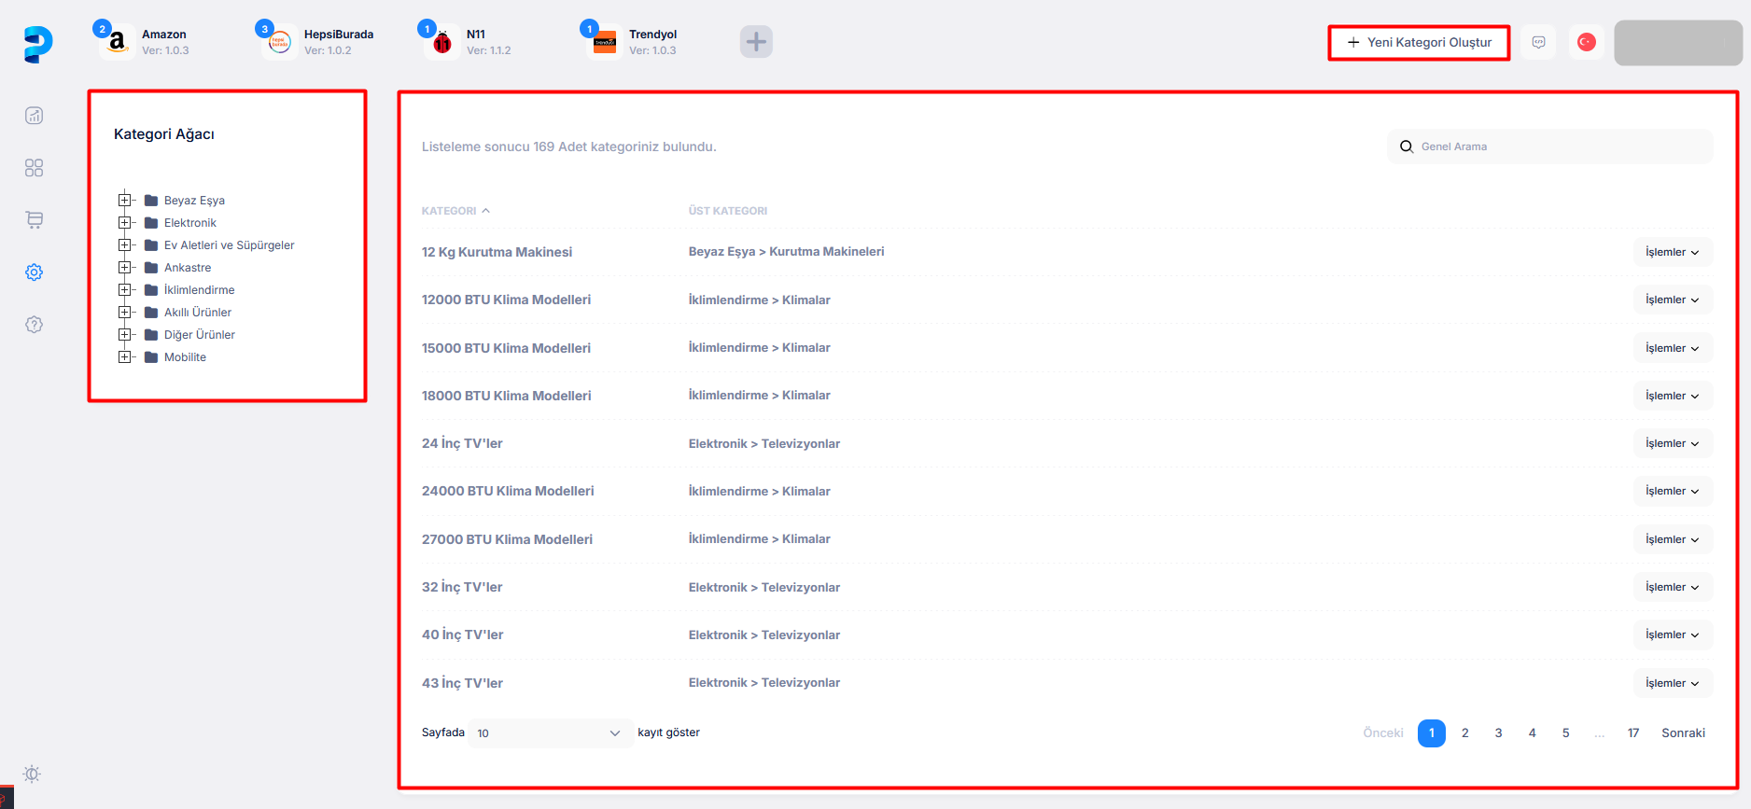
Task: Click the Yeni Kategori Oluştur button
Action: [x=1419, y=43]
